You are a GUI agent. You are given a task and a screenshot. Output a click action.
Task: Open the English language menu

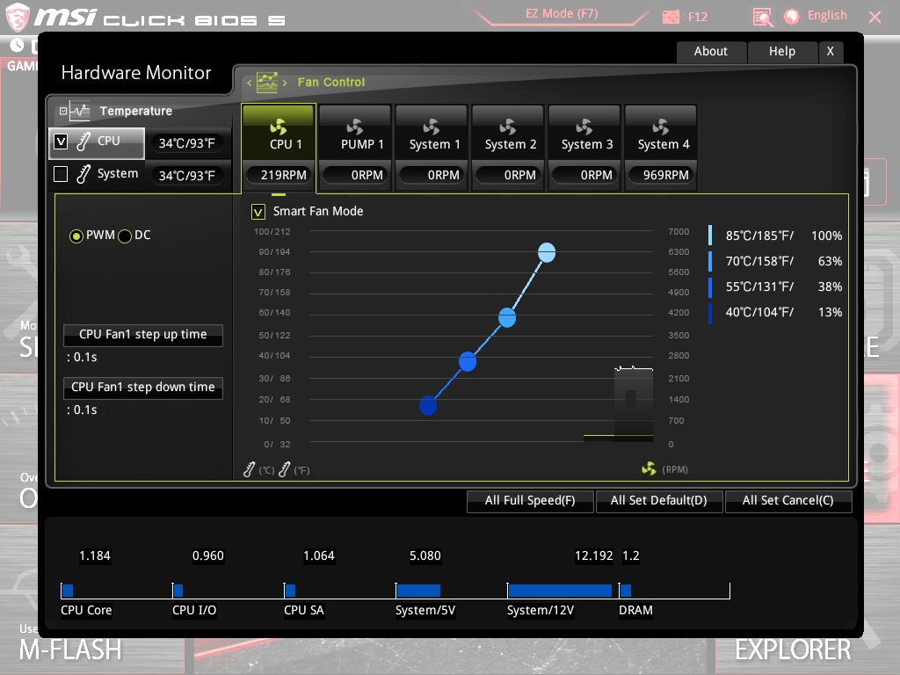pos(827,16)
